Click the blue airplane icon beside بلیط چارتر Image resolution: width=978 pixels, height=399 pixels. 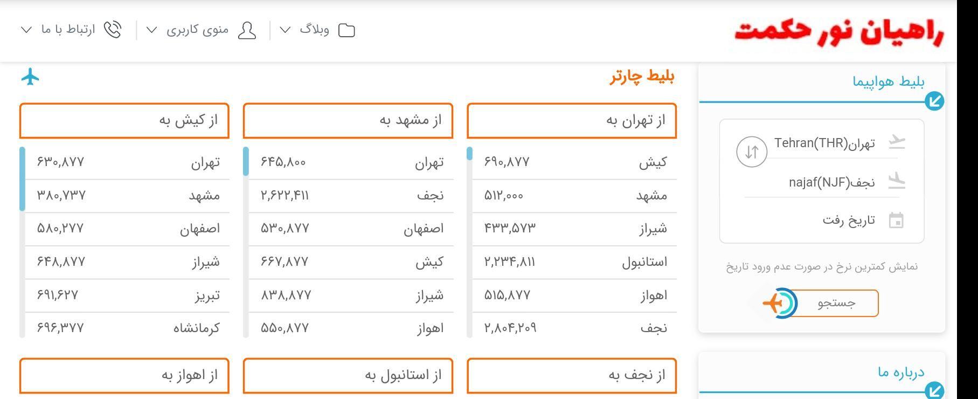pyautogui.click(x=31, y=77)
